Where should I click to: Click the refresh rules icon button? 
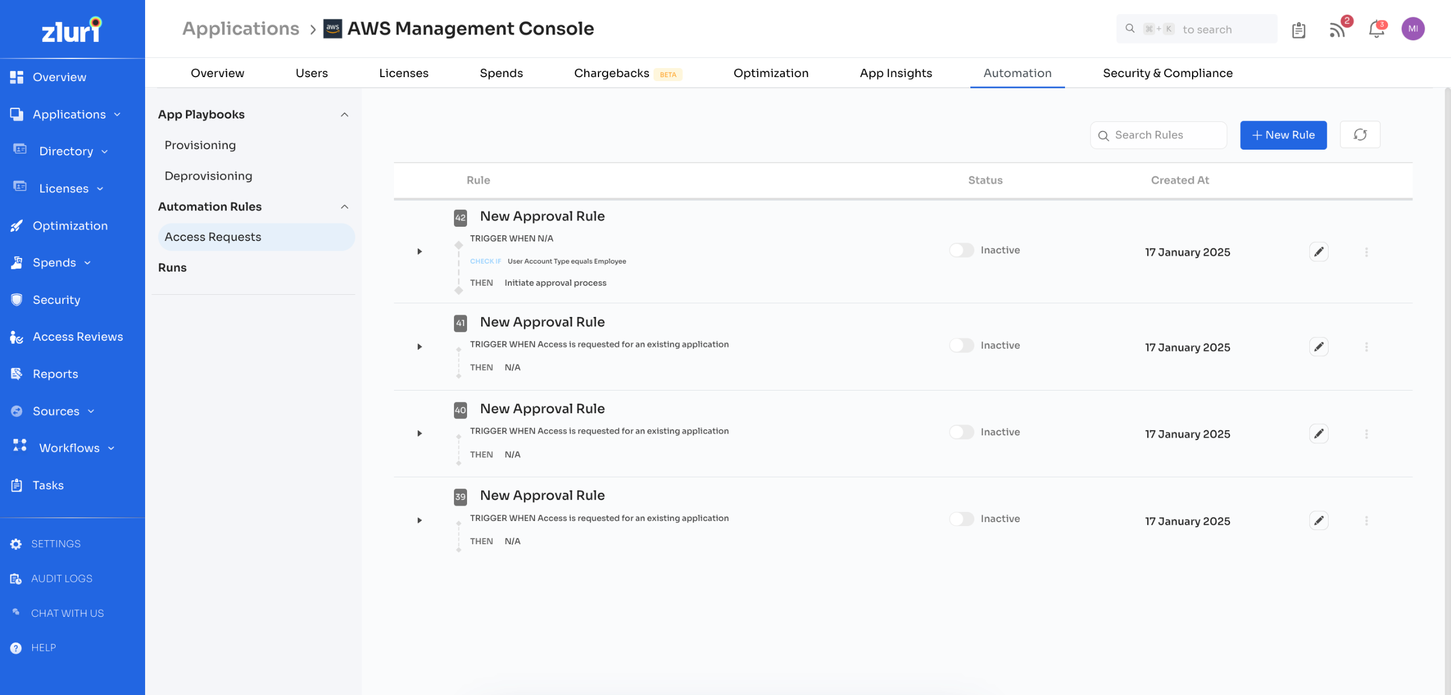pyautogui.click(x=1360, y=135)
